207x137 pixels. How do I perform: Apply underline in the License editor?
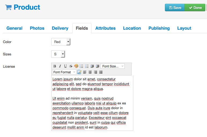point(65,66)
